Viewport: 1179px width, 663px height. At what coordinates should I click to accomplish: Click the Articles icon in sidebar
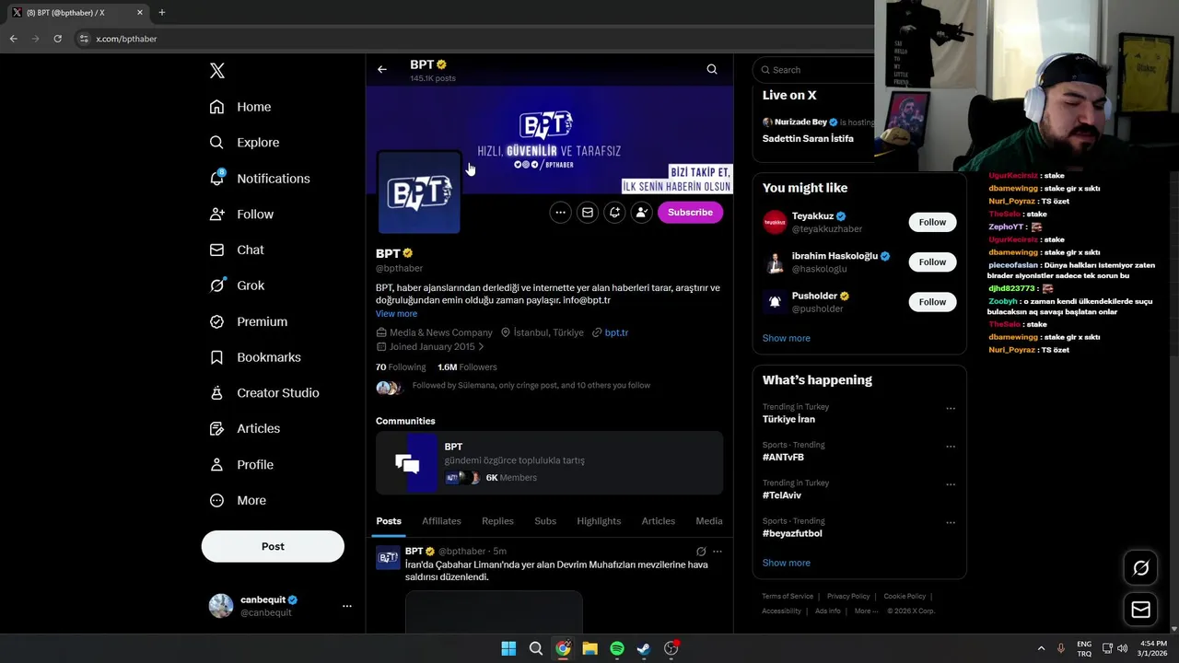[216, 428]
